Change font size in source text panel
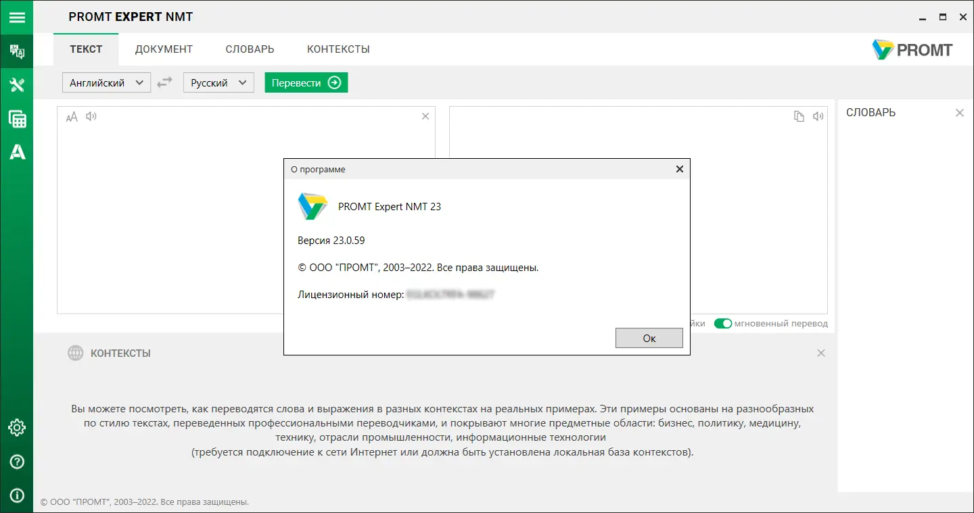The image size is (974, 513). [72, 117]
